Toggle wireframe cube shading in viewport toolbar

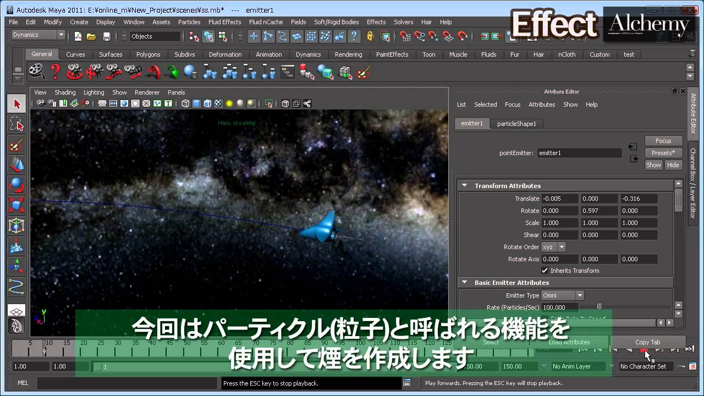coord(185,103)
